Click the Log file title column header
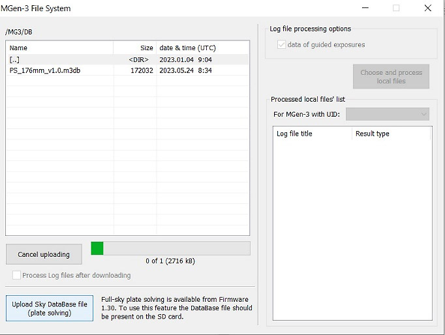Screen dimensions: 445x335 tap(313, 134)
